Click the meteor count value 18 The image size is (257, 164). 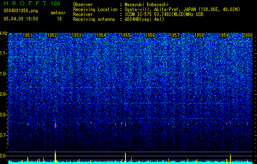click(59, 19)
